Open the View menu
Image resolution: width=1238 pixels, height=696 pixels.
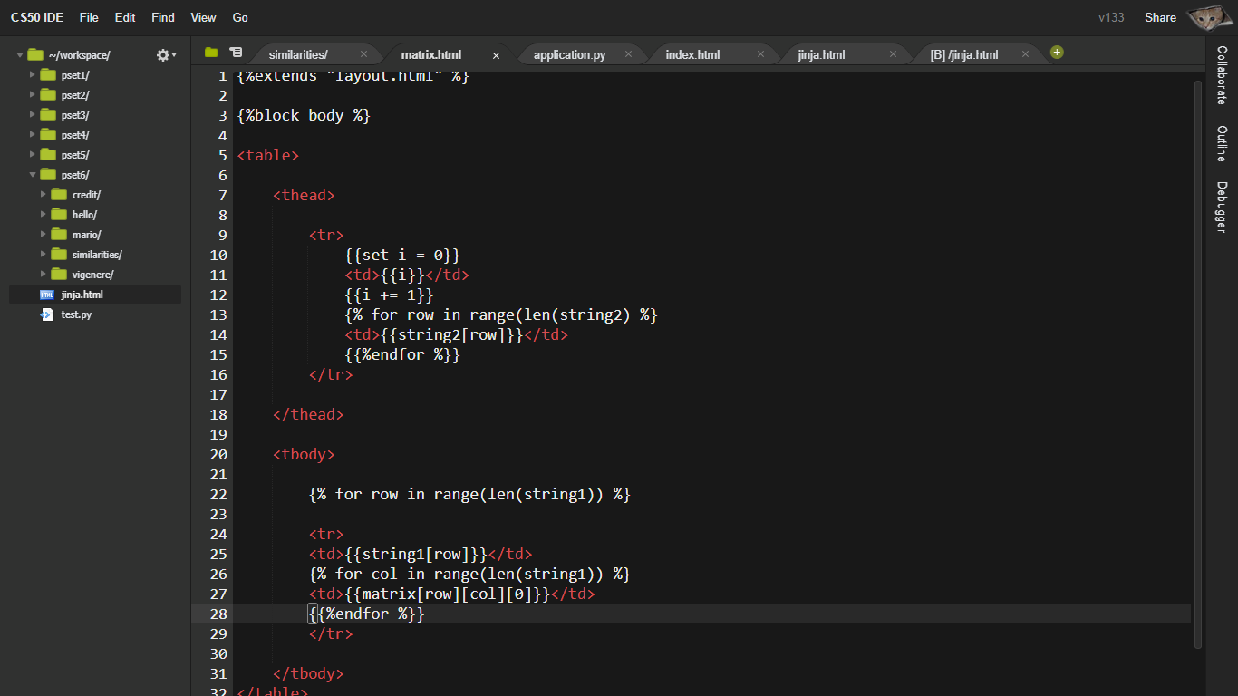click(x=203, y=17)
